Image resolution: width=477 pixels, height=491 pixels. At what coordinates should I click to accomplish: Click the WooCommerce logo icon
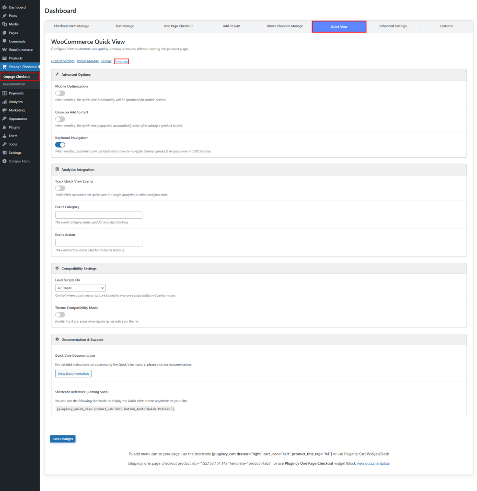[x=4, y=50]
